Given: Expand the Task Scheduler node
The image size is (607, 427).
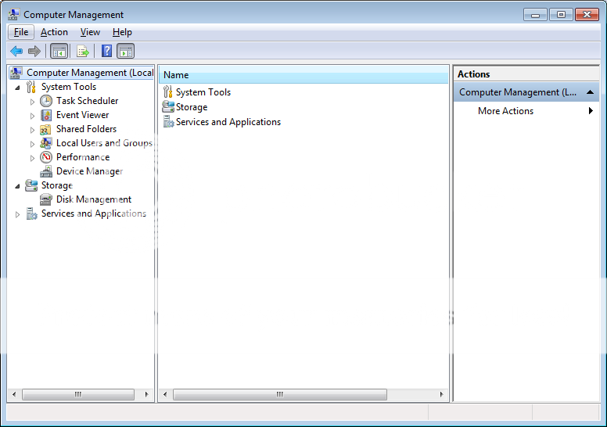Looking at the screenshot, I should (33, 102).
